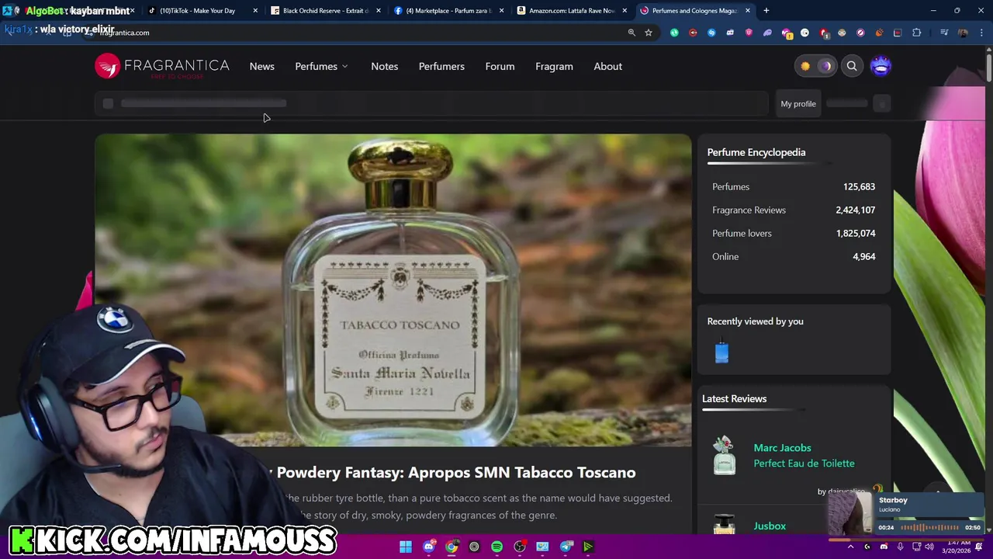Open the site search magnifier icon
Image resolution: width=993 pixels, height=559 pixels.
point(852,66)
